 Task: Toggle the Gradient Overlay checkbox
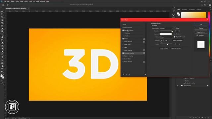123,53
